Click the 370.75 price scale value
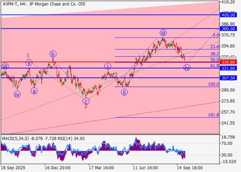The image size is (241, 172). click(x=228, y=35)
